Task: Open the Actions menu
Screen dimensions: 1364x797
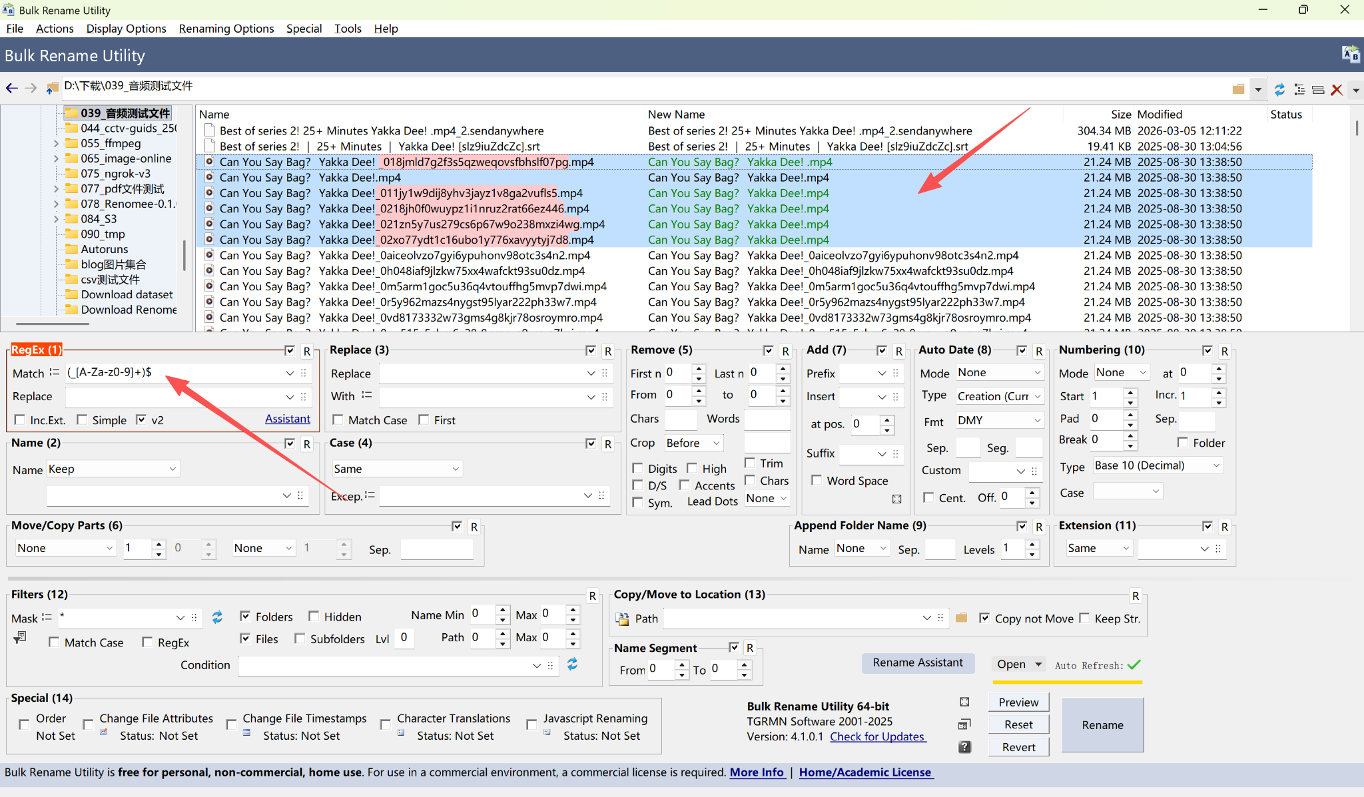Action: pos(55,29)
